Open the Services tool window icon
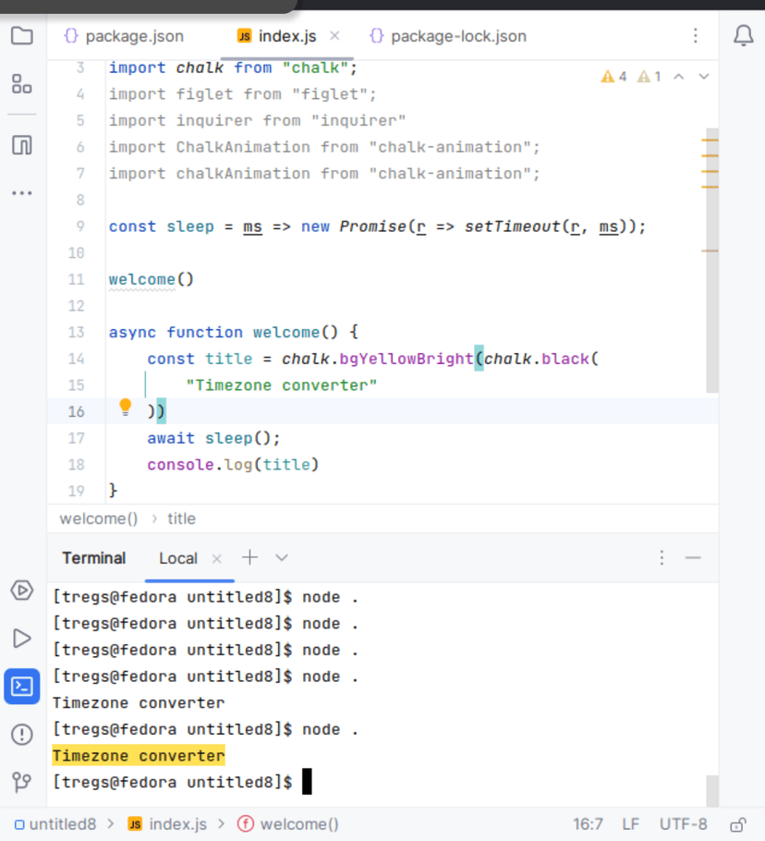The height and width of the screenshot is (841, 765). pos(21,590)
